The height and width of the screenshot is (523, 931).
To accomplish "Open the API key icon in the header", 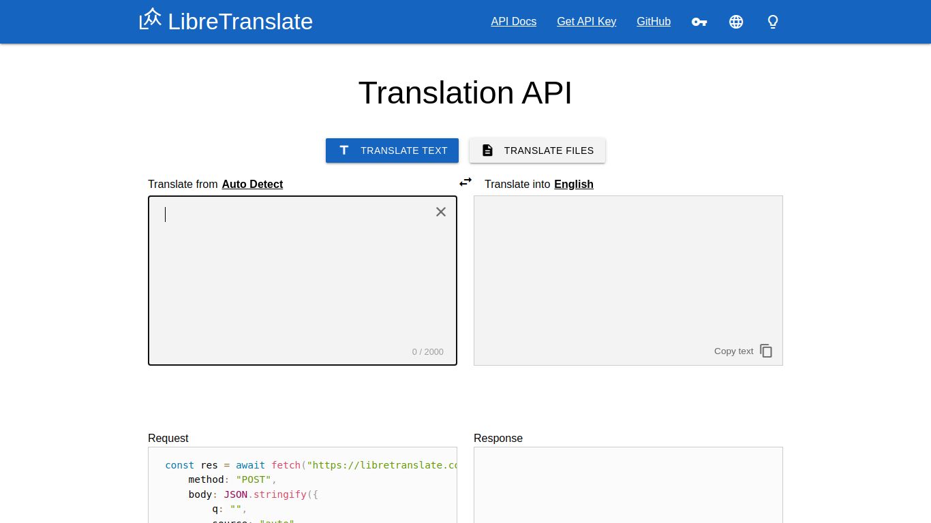I will click(699, 22).
